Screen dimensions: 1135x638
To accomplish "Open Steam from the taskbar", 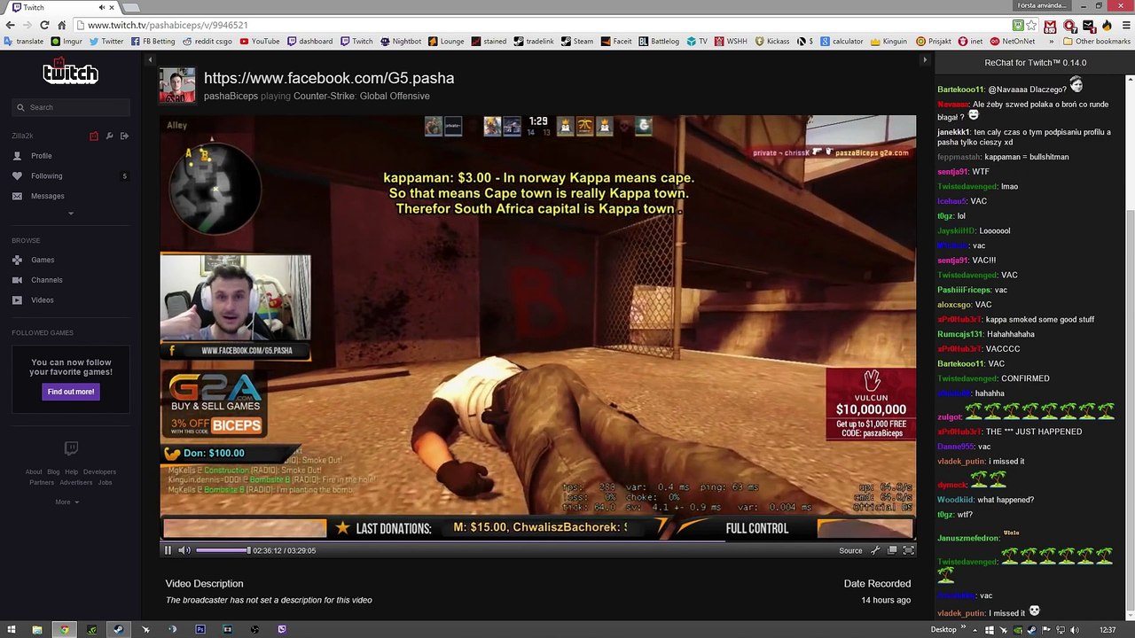I will tap(118, 630).
